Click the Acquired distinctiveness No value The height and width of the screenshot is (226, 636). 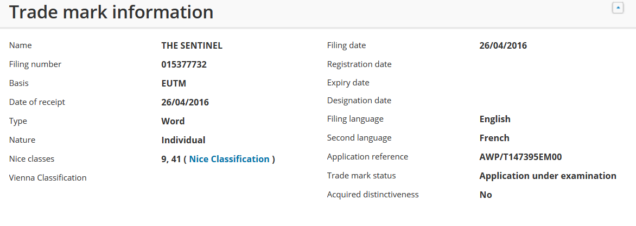click(x=486, y=195)
